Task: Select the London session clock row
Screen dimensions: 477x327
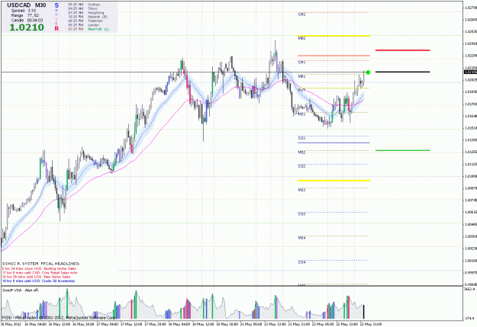Action: pos(83,25)
